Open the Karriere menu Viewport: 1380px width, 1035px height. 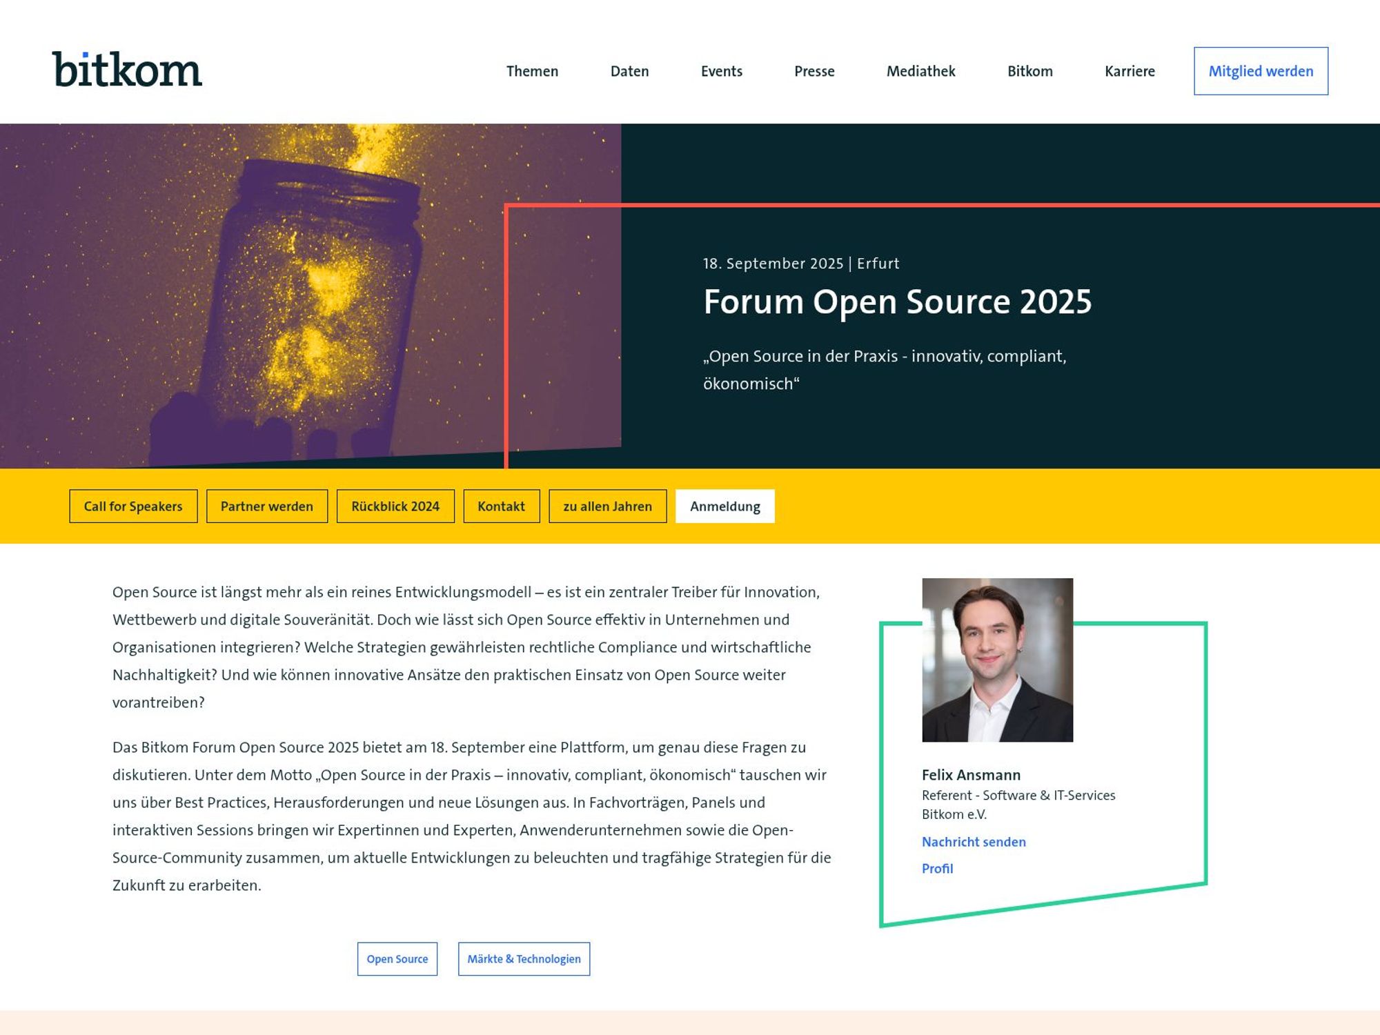[x=1130, y=71]
